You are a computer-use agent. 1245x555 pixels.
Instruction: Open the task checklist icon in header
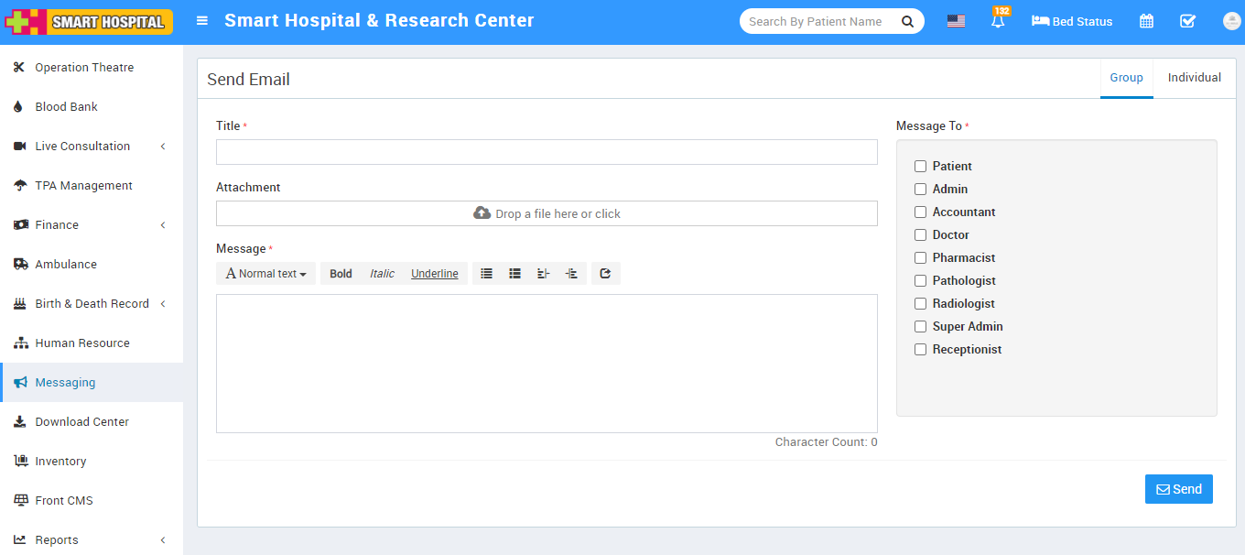(1187, 21)
